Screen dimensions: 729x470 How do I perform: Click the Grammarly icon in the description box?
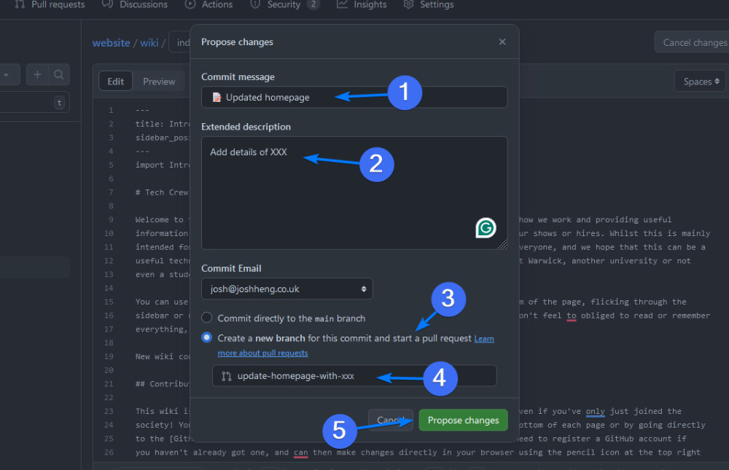click(486, 229)
